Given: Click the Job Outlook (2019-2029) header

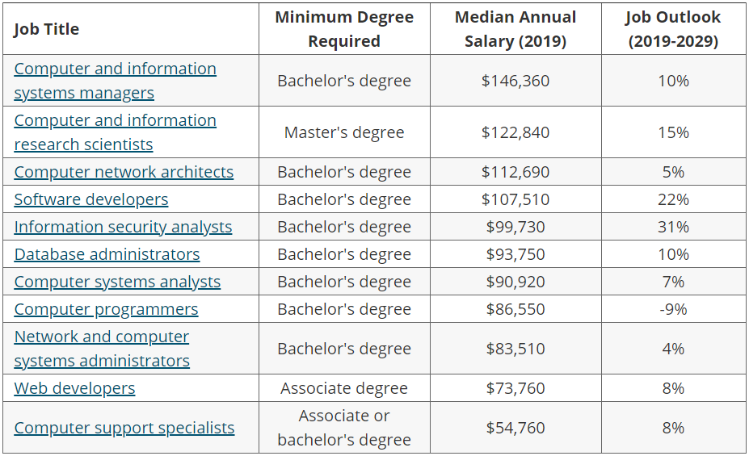Looking at the screenshot, I should pos(673,29).
